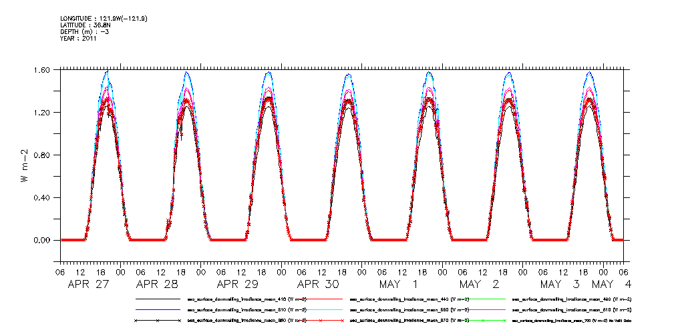Click legend label sea_surface_downwelling_irradiance_mean_510
674x336 pixels.
pyautogui.click(x=247, y=309)
